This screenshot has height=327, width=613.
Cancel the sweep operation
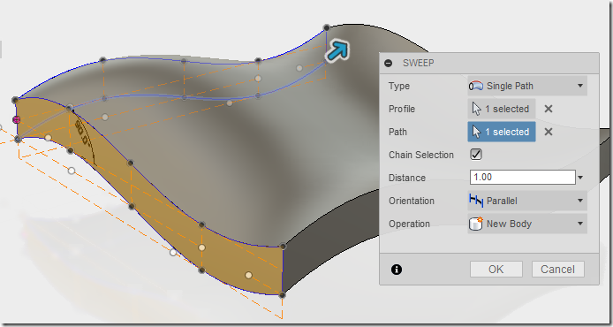[558, 269]
